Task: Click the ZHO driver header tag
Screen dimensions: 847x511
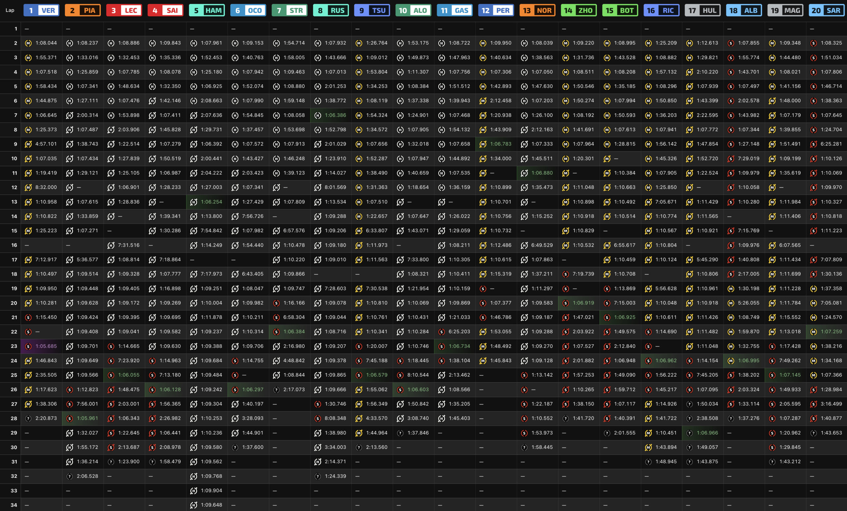Action: click(579, 10)
